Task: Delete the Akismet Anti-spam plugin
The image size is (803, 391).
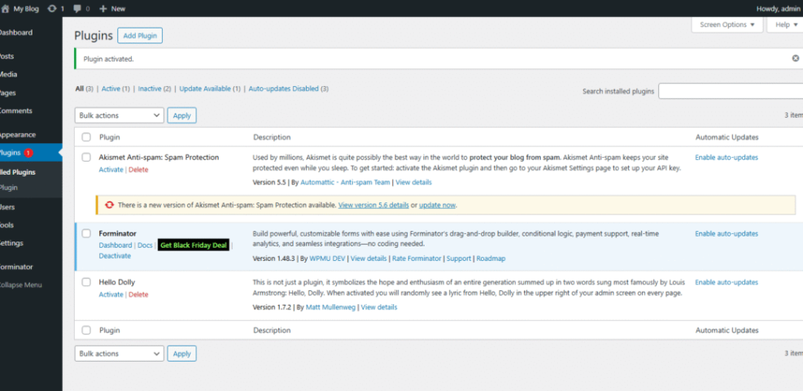Action: pyautogui.click(x=138, y=169)
